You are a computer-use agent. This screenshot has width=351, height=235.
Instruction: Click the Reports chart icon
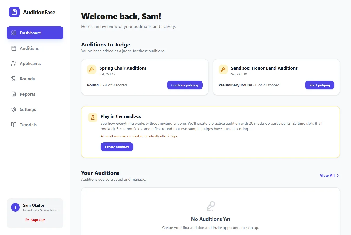click(14, 94)
